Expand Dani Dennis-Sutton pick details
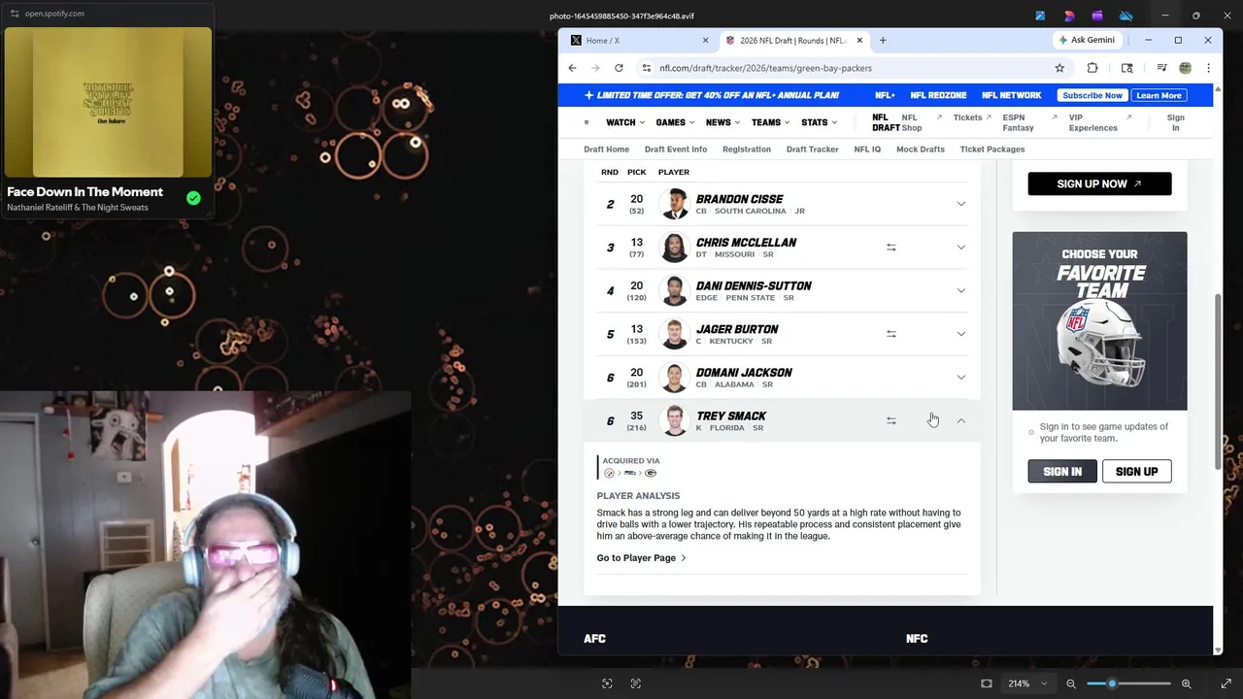Image resolution: width=1243 pixels, height=699 pixels. pyautogui.click(x=960, y=290)
